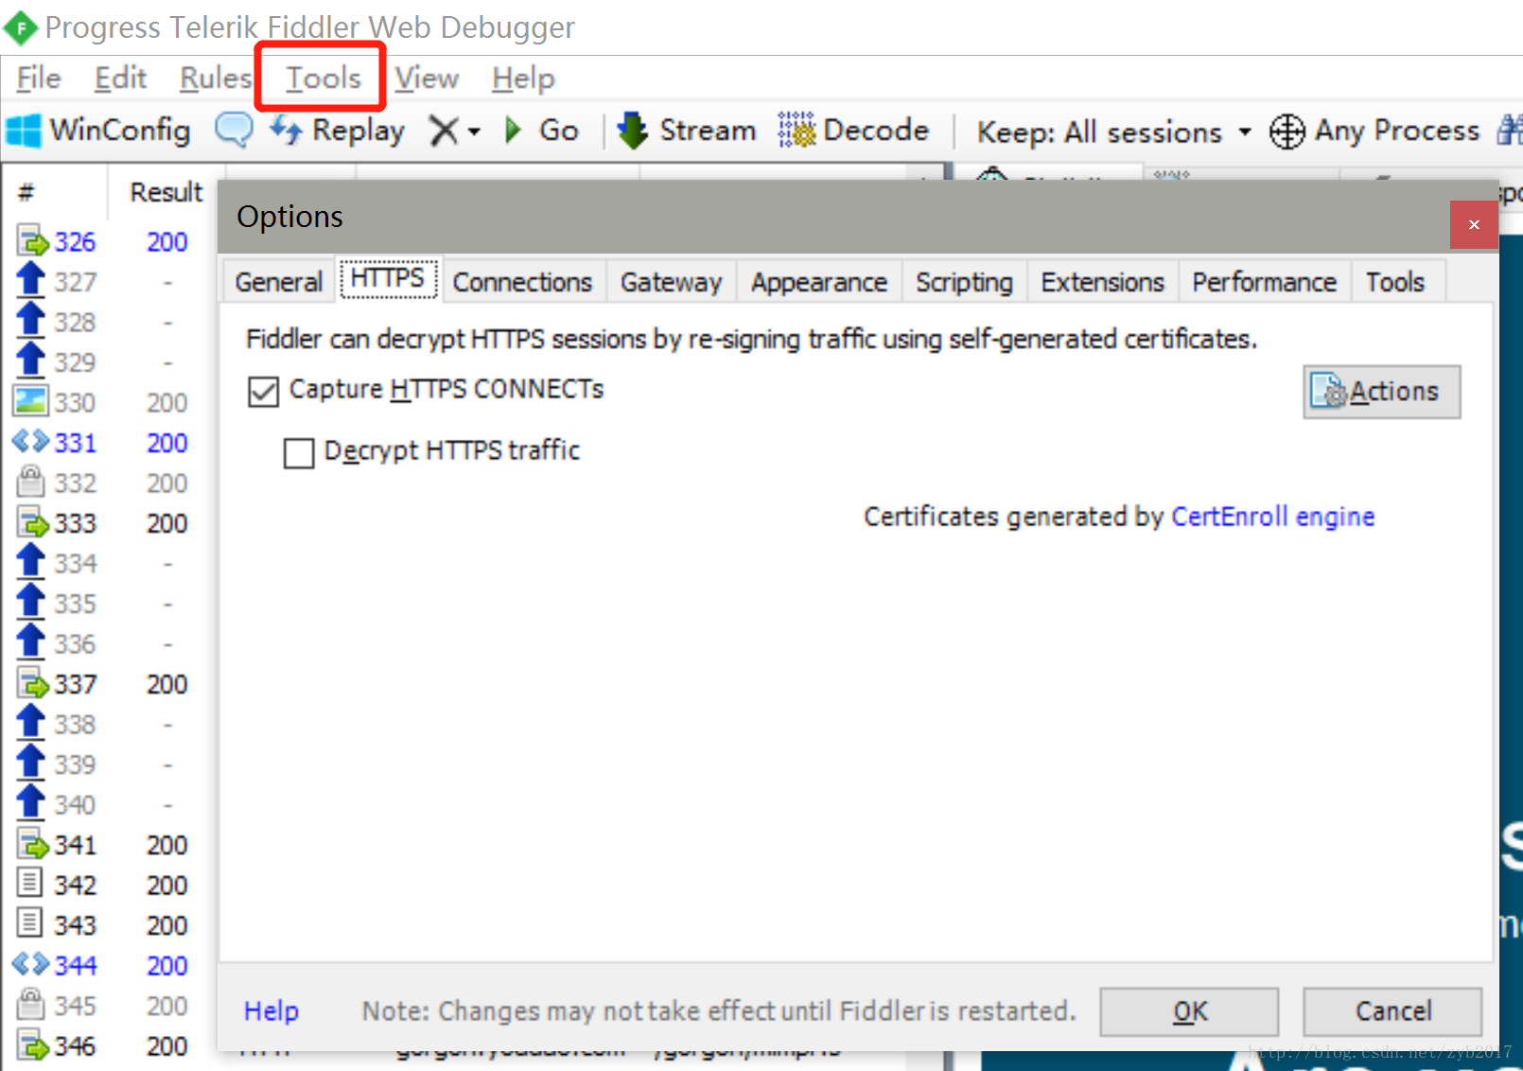Click the Fiddler app logo icon
The image size is (1523, 1071).
(21, 27)
